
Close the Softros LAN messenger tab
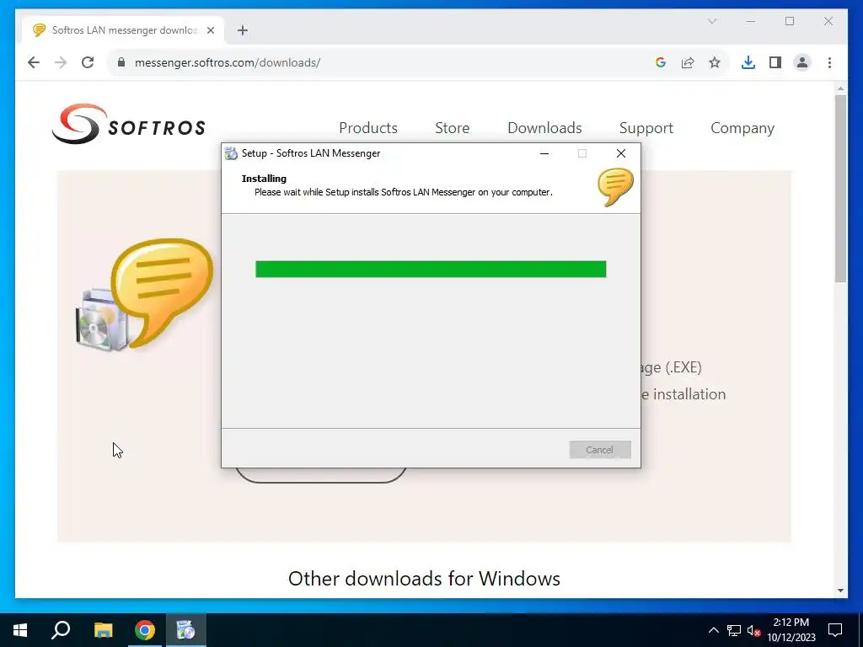(x=210, y=30)
